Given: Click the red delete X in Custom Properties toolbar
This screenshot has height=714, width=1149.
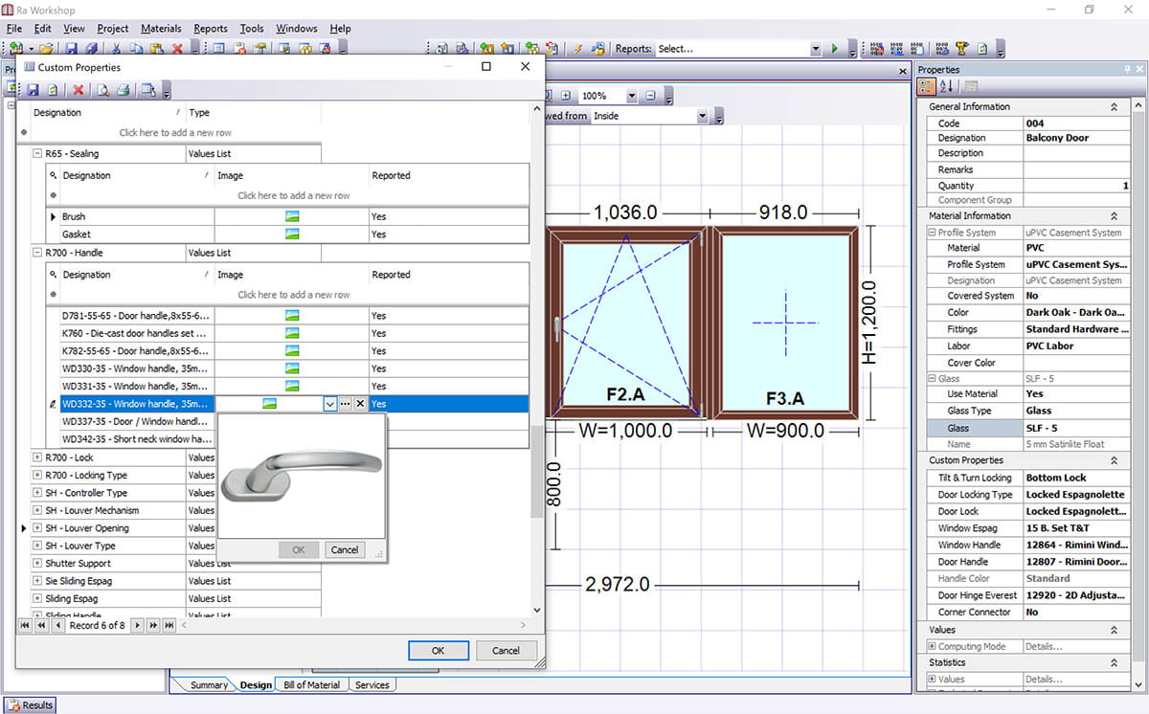Looking at the screenshot, I should (79, 90).
